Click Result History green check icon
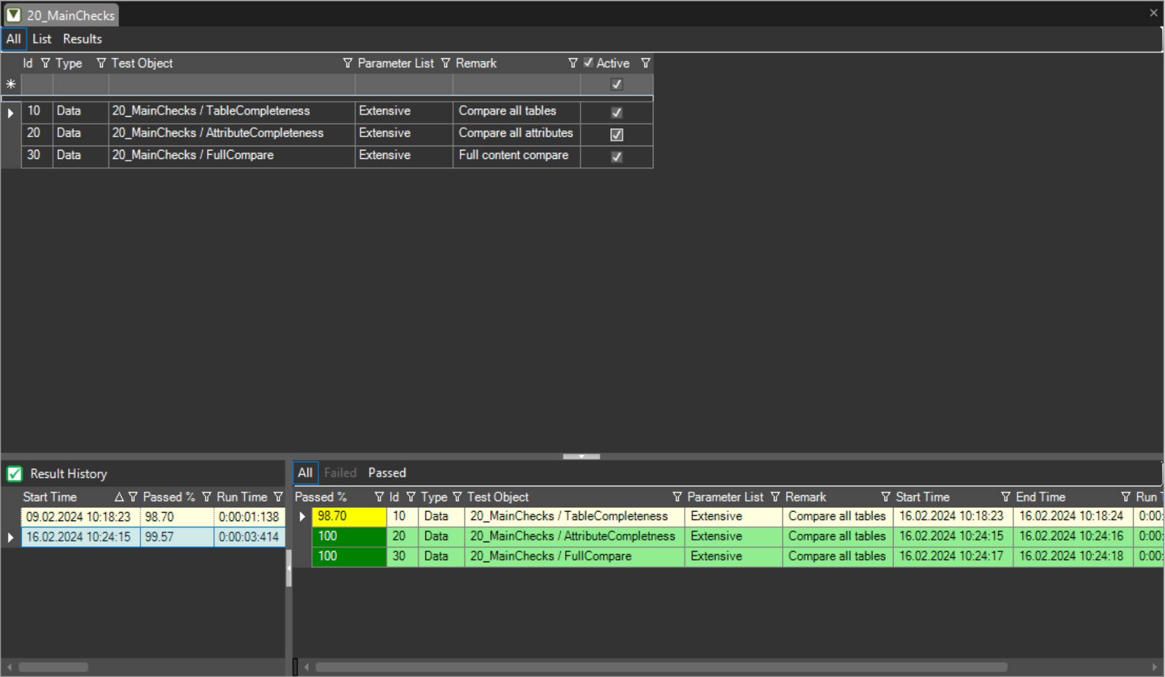 pyautogui.click(x=14, y=474)
